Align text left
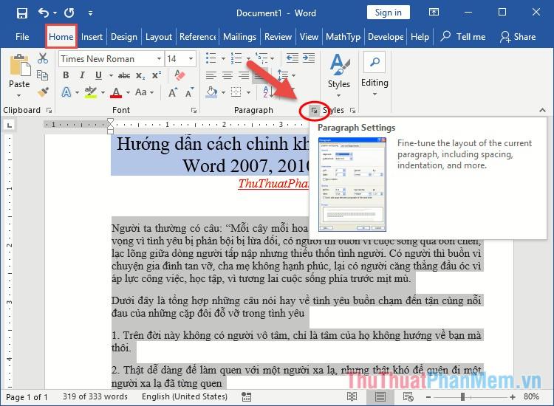The image size is (554, 406). tap(211, 75)
